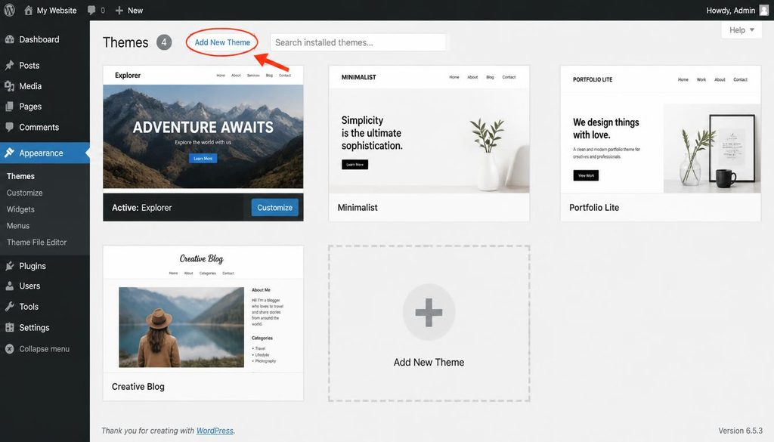This screenshot has width=774, height=442.
Task: Follow the WordPress footer link
Action: (x=215, y=431)
